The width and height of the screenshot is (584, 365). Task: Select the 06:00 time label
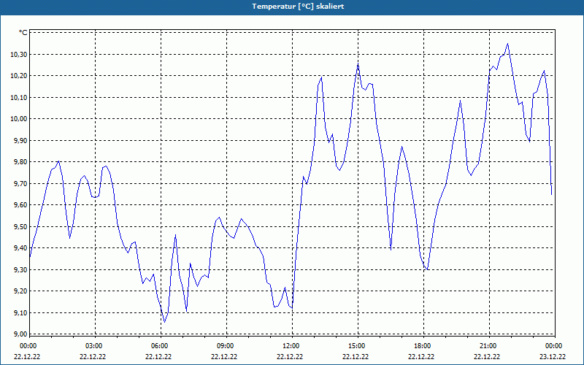tap(161, 346)
